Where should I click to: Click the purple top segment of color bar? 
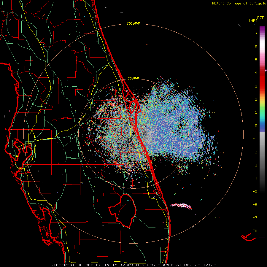pos(262,29)
